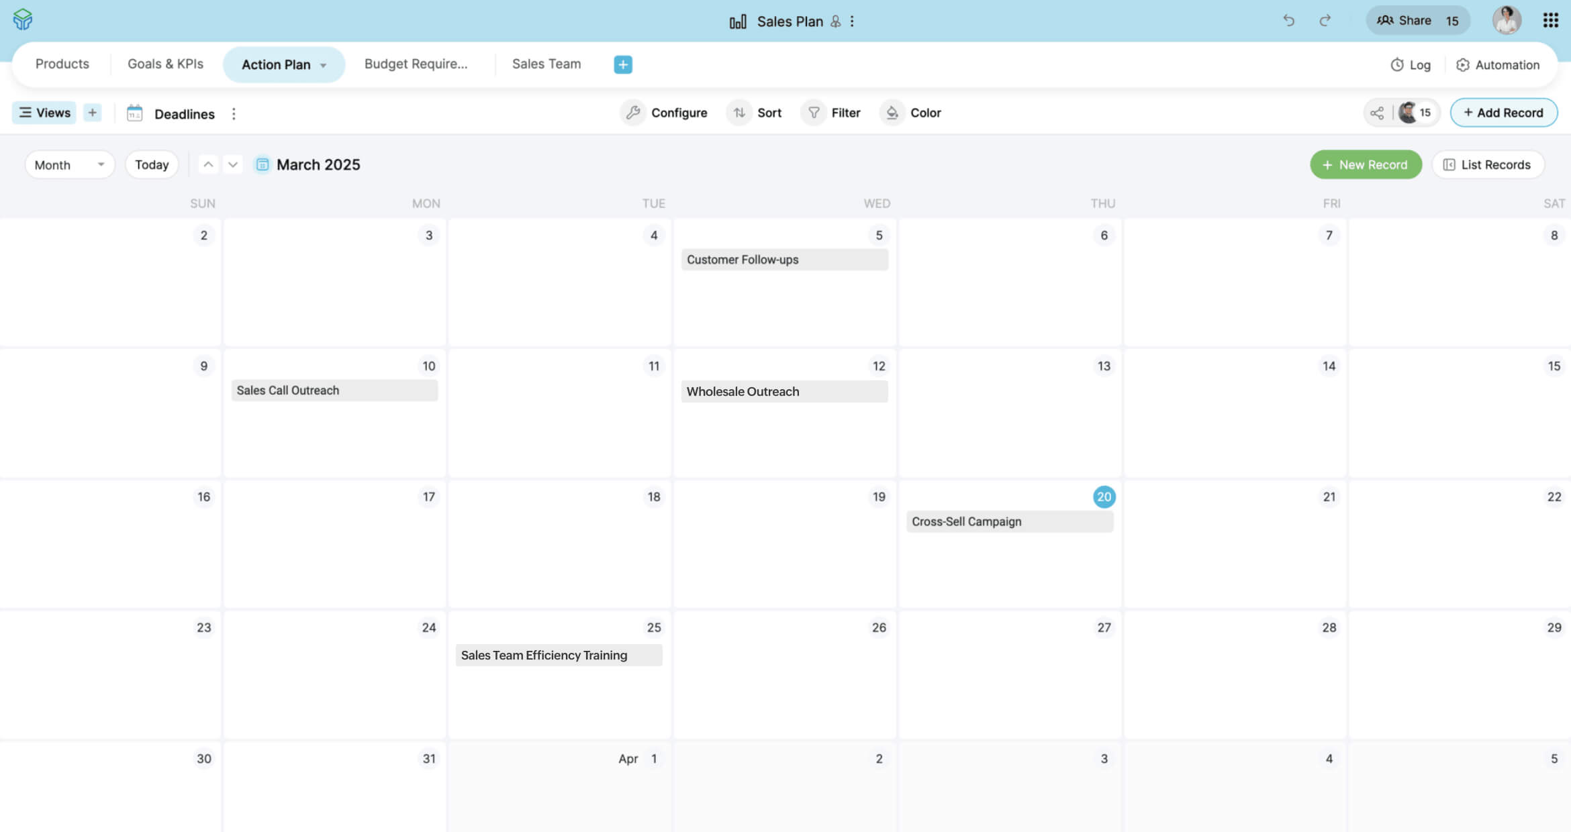The width and height of the screenshot is (1571, 832).
Task: Open Deadlines view options menu
Action: pos(234,114)
